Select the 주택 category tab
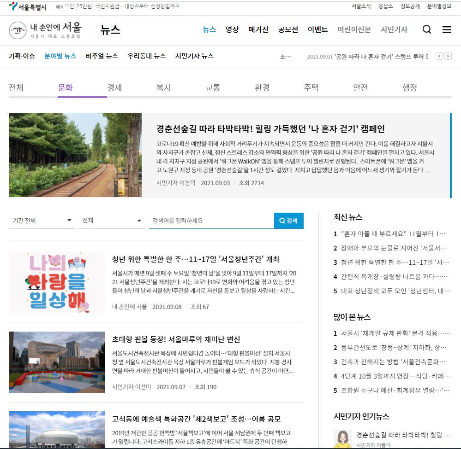Screen dimensions: 461x449 (311, 87)
